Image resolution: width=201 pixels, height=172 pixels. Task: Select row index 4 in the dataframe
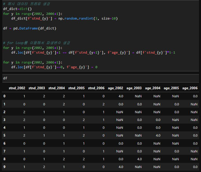(x=4, y=128)
